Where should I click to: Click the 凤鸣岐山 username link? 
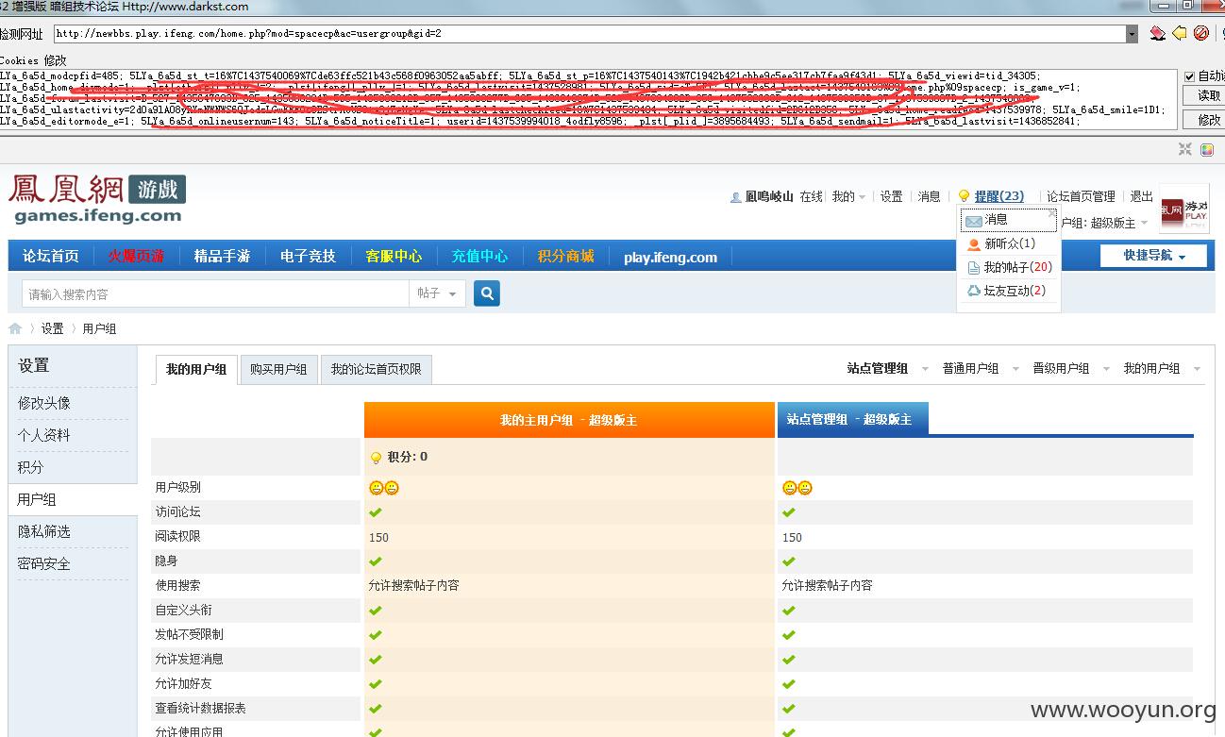tap(769, 196)
